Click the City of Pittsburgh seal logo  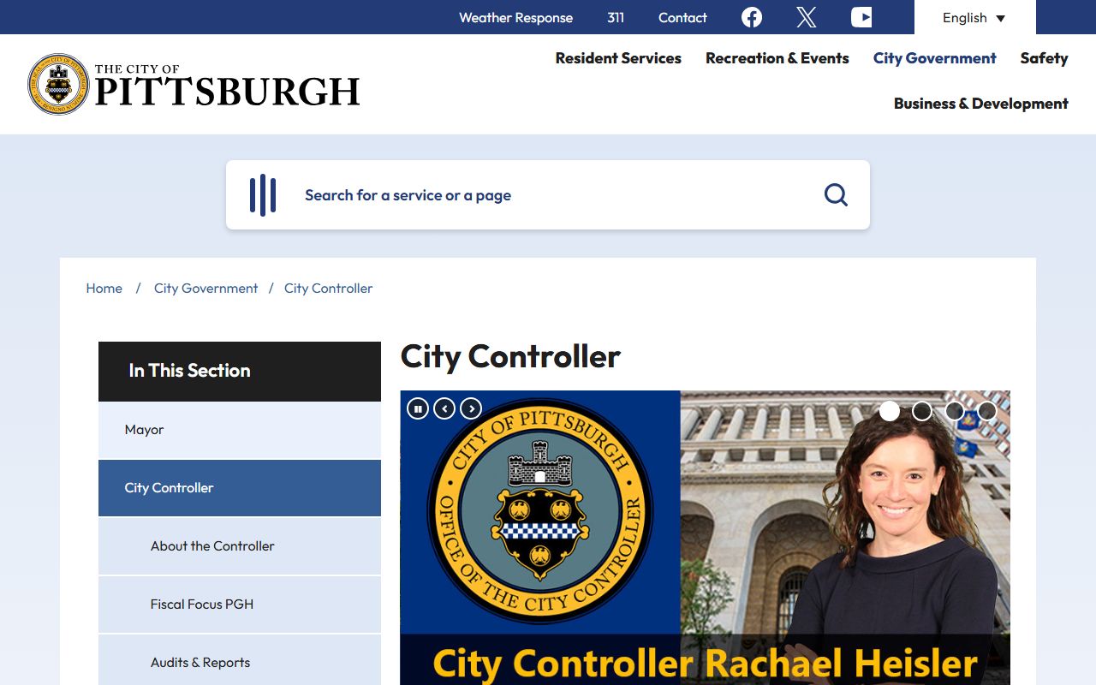58,84
